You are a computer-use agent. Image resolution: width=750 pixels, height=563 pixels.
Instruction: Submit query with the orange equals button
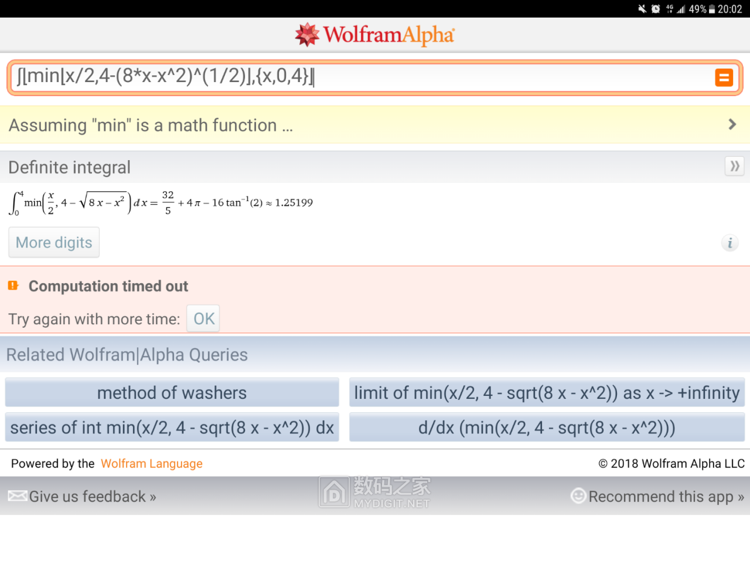pos(724,77)
